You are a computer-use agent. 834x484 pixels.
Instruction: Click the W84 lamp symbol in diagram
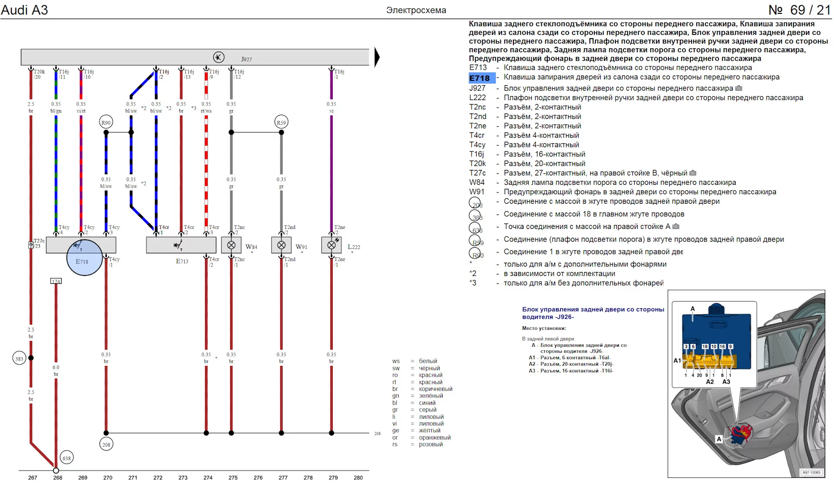point(232,245)
